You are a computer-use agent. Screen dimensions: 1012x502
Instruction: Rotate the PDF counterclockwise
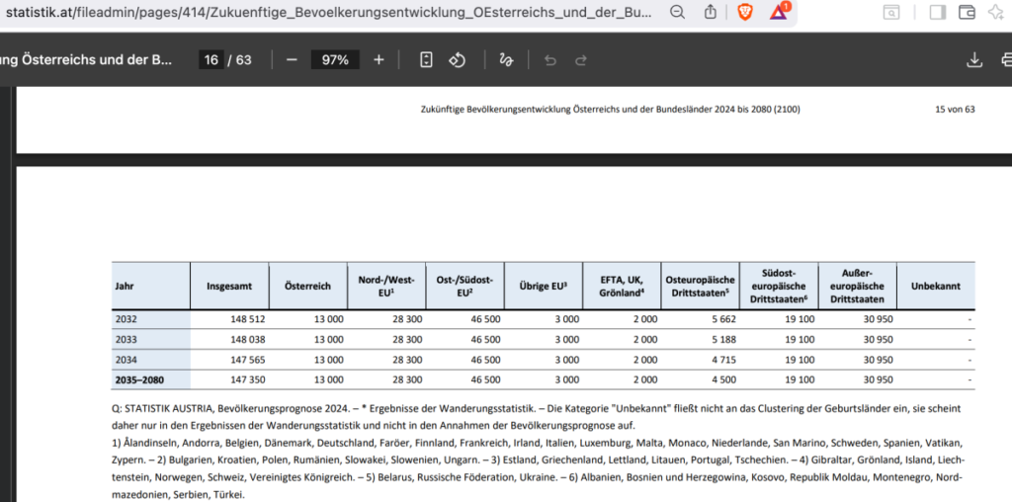pos(457,59)
